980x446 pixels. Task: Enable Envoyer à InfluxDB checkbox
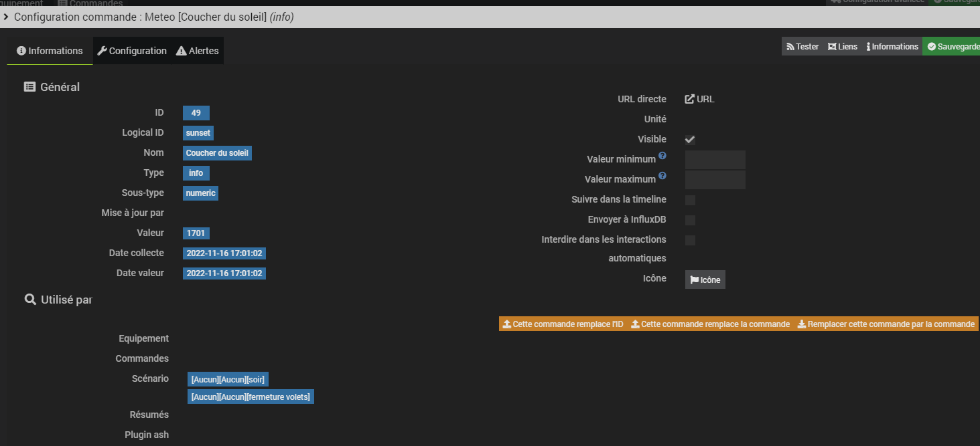point(690,220)
